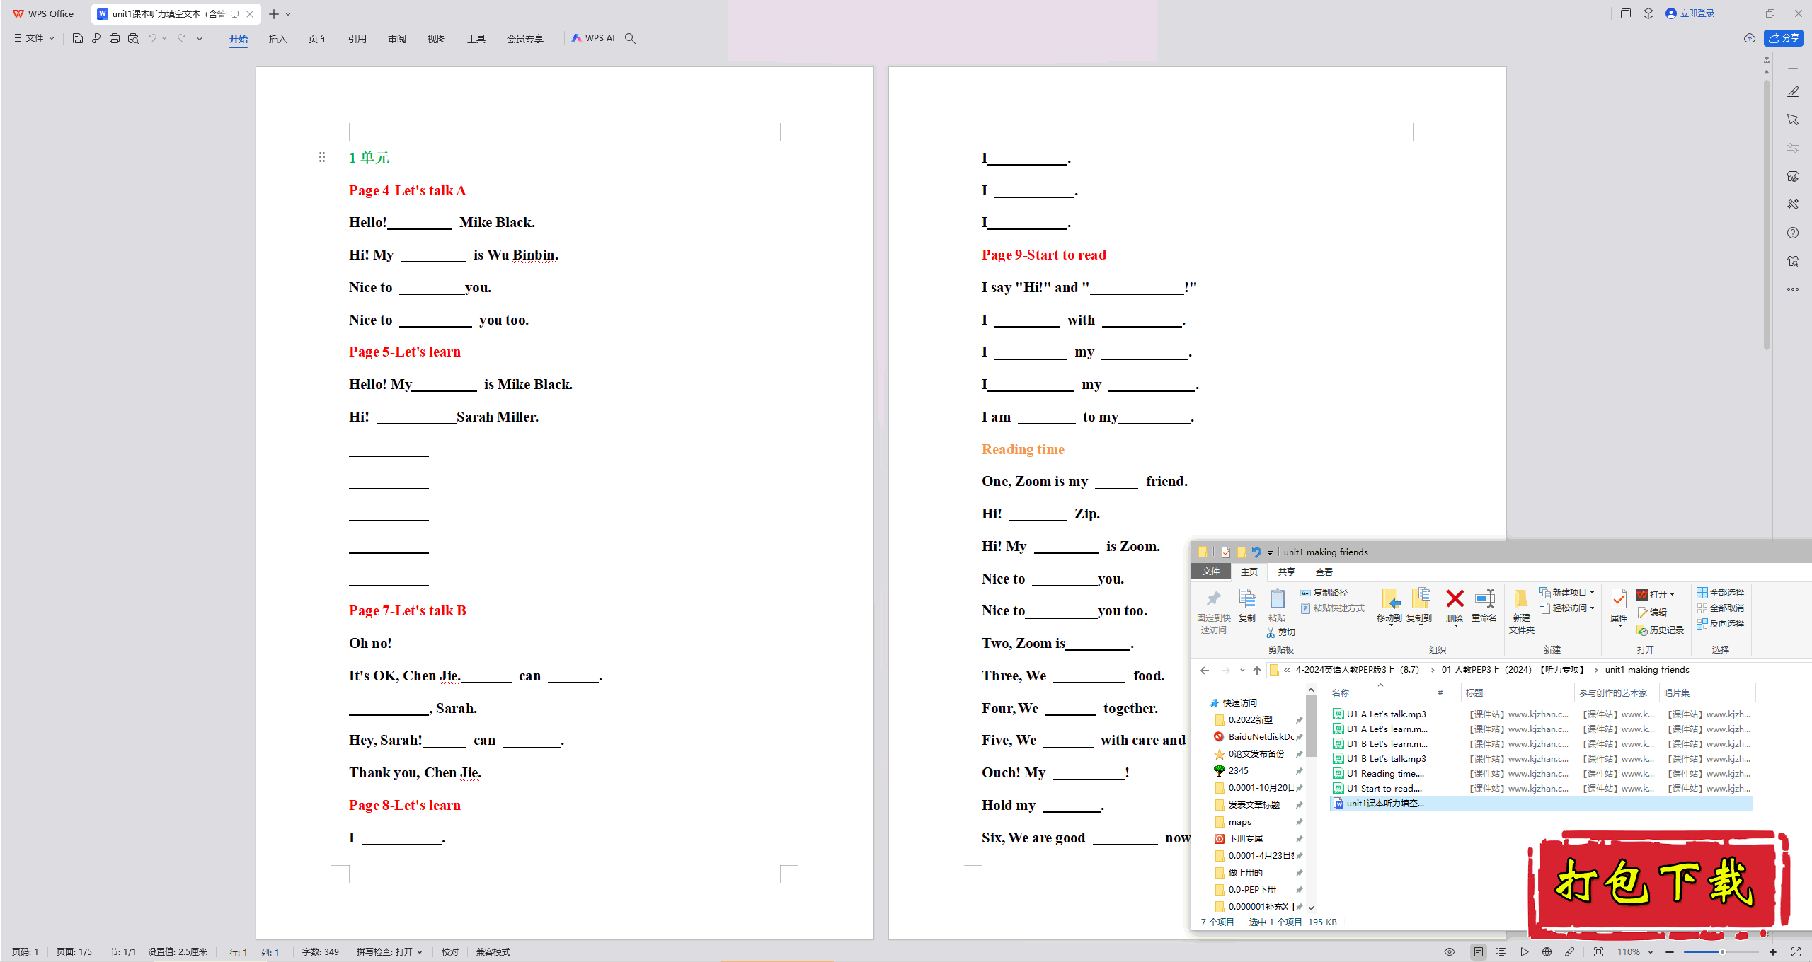
Task: Open the 查看 tab in the Explorer window
Action: (x=1324, y=572)
